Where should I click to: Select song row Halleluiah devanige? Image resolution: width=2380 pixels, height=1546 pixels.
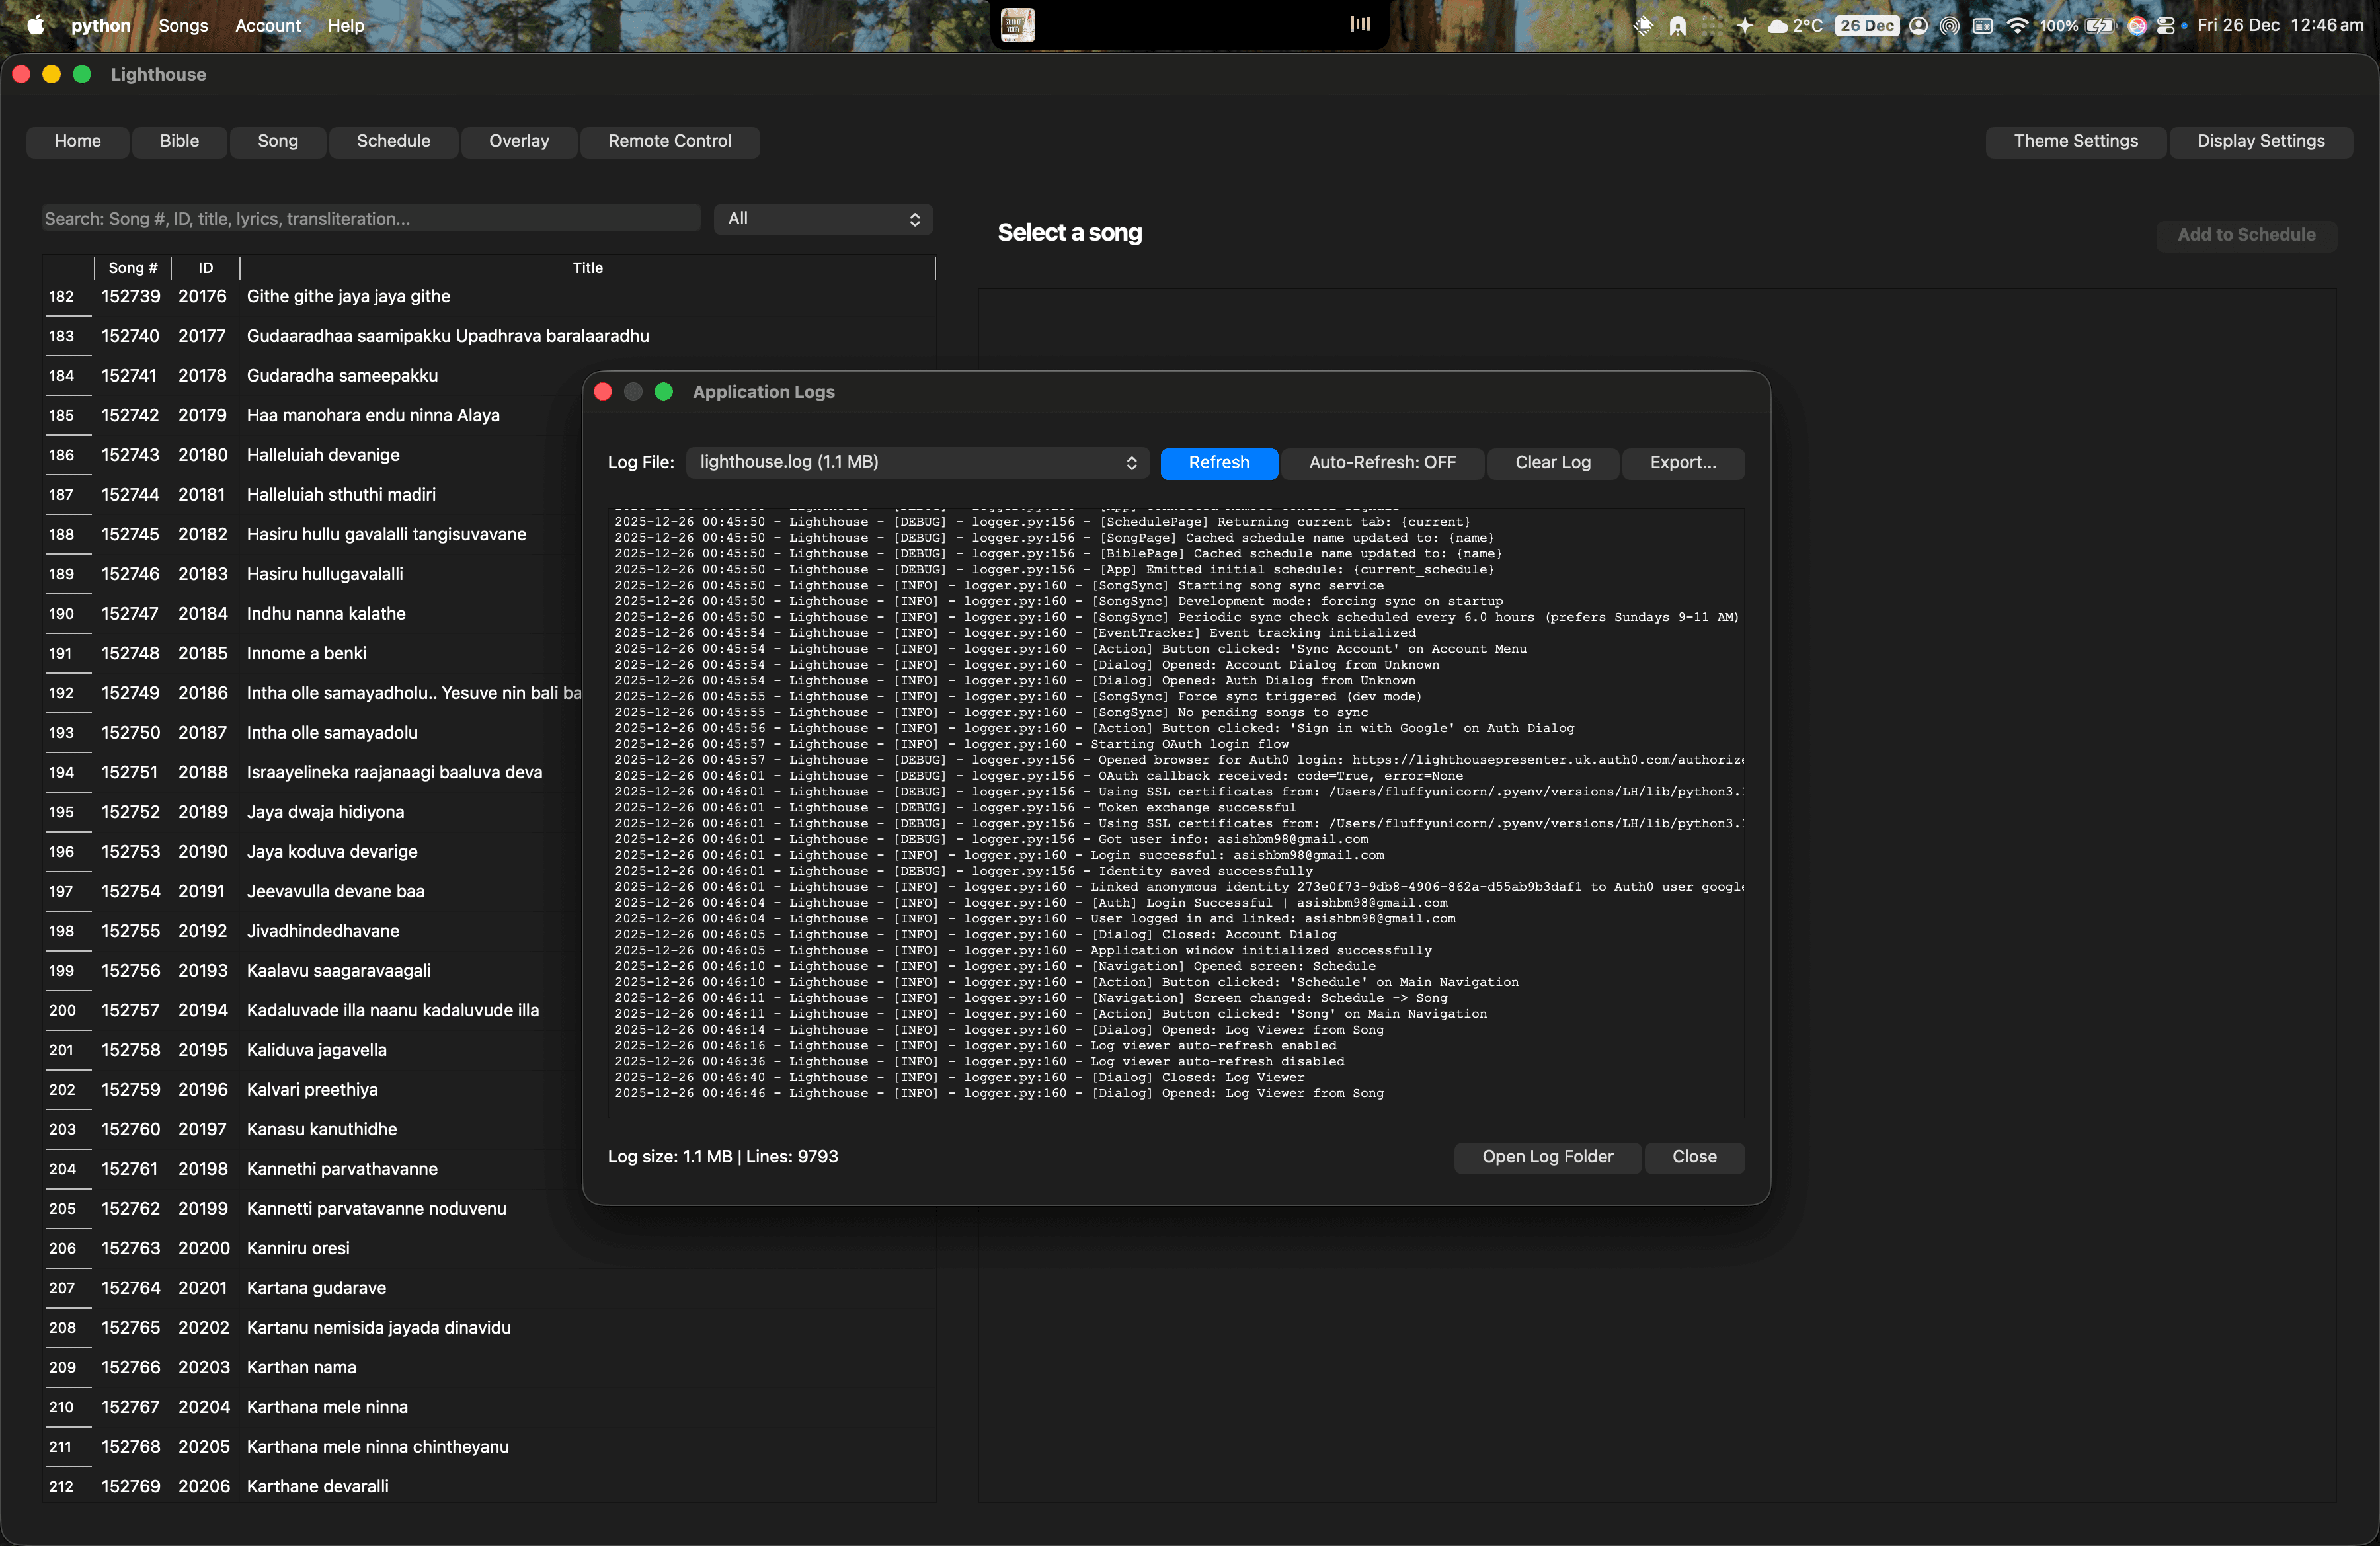tap(323, 455)
